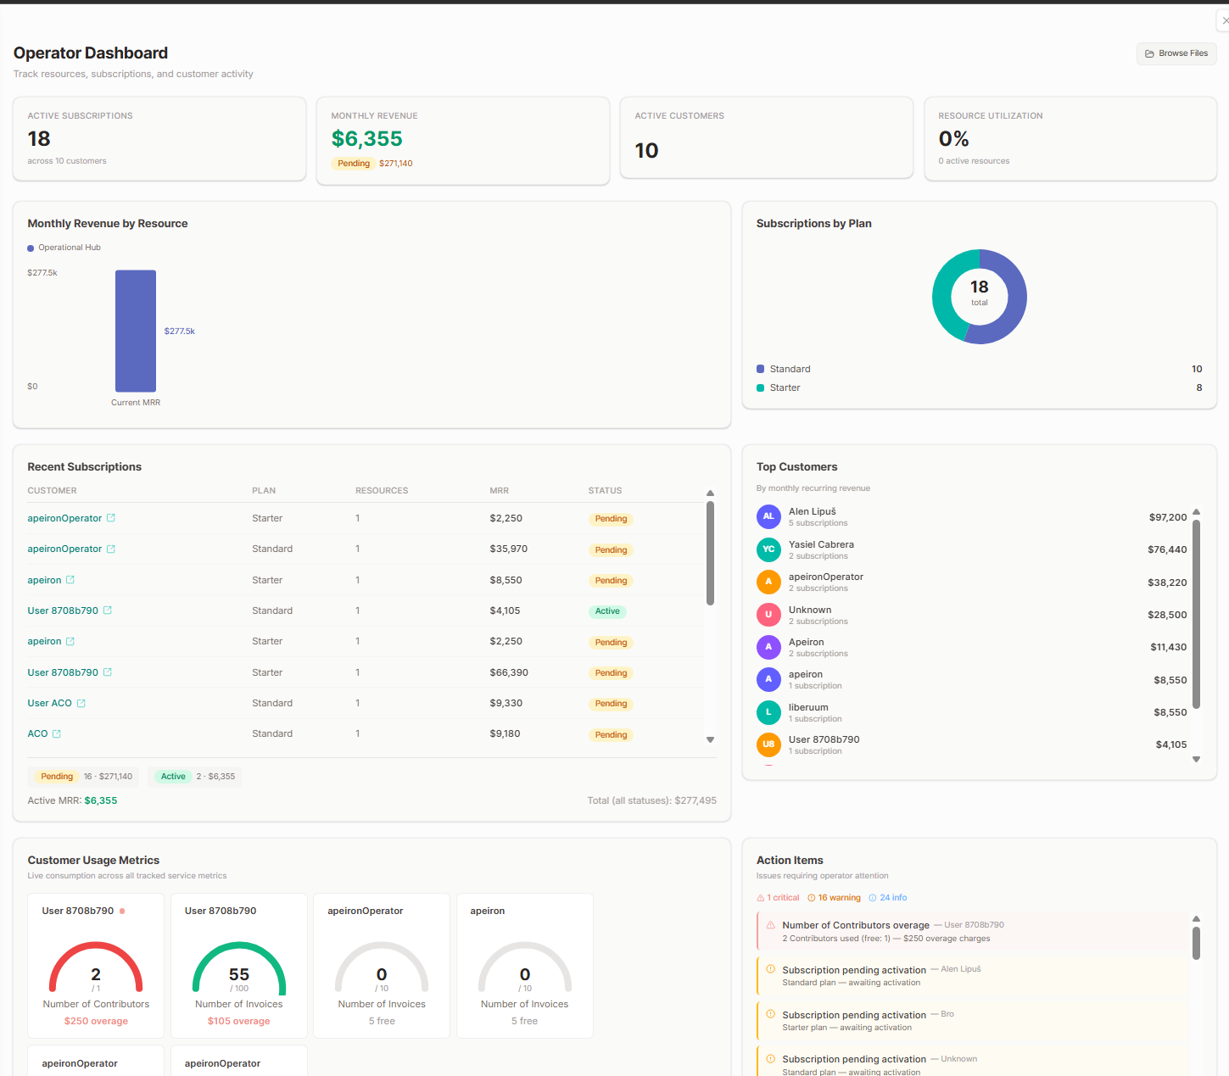Click the Active status badge for User 8708b790
This screenshot has height=1076, width=1229.
pos(607,611)
